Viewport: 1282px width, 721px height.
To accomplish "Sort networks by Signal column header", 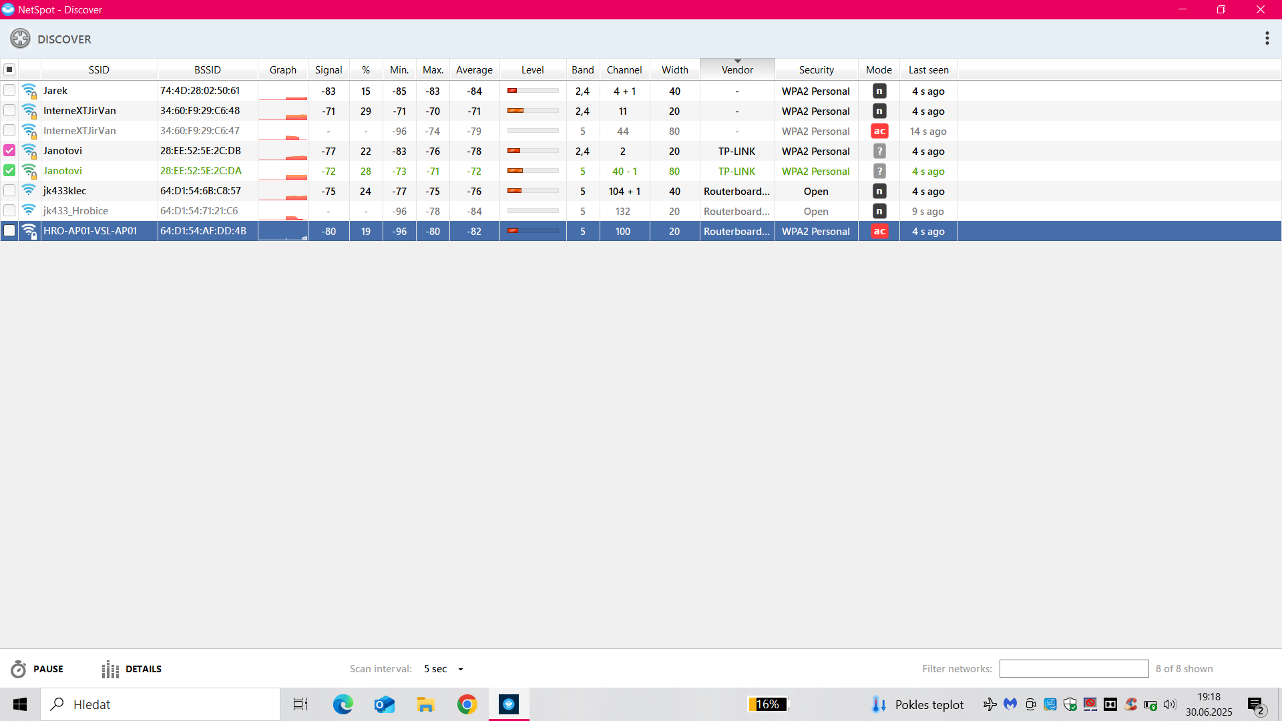I will click(329, 69).
